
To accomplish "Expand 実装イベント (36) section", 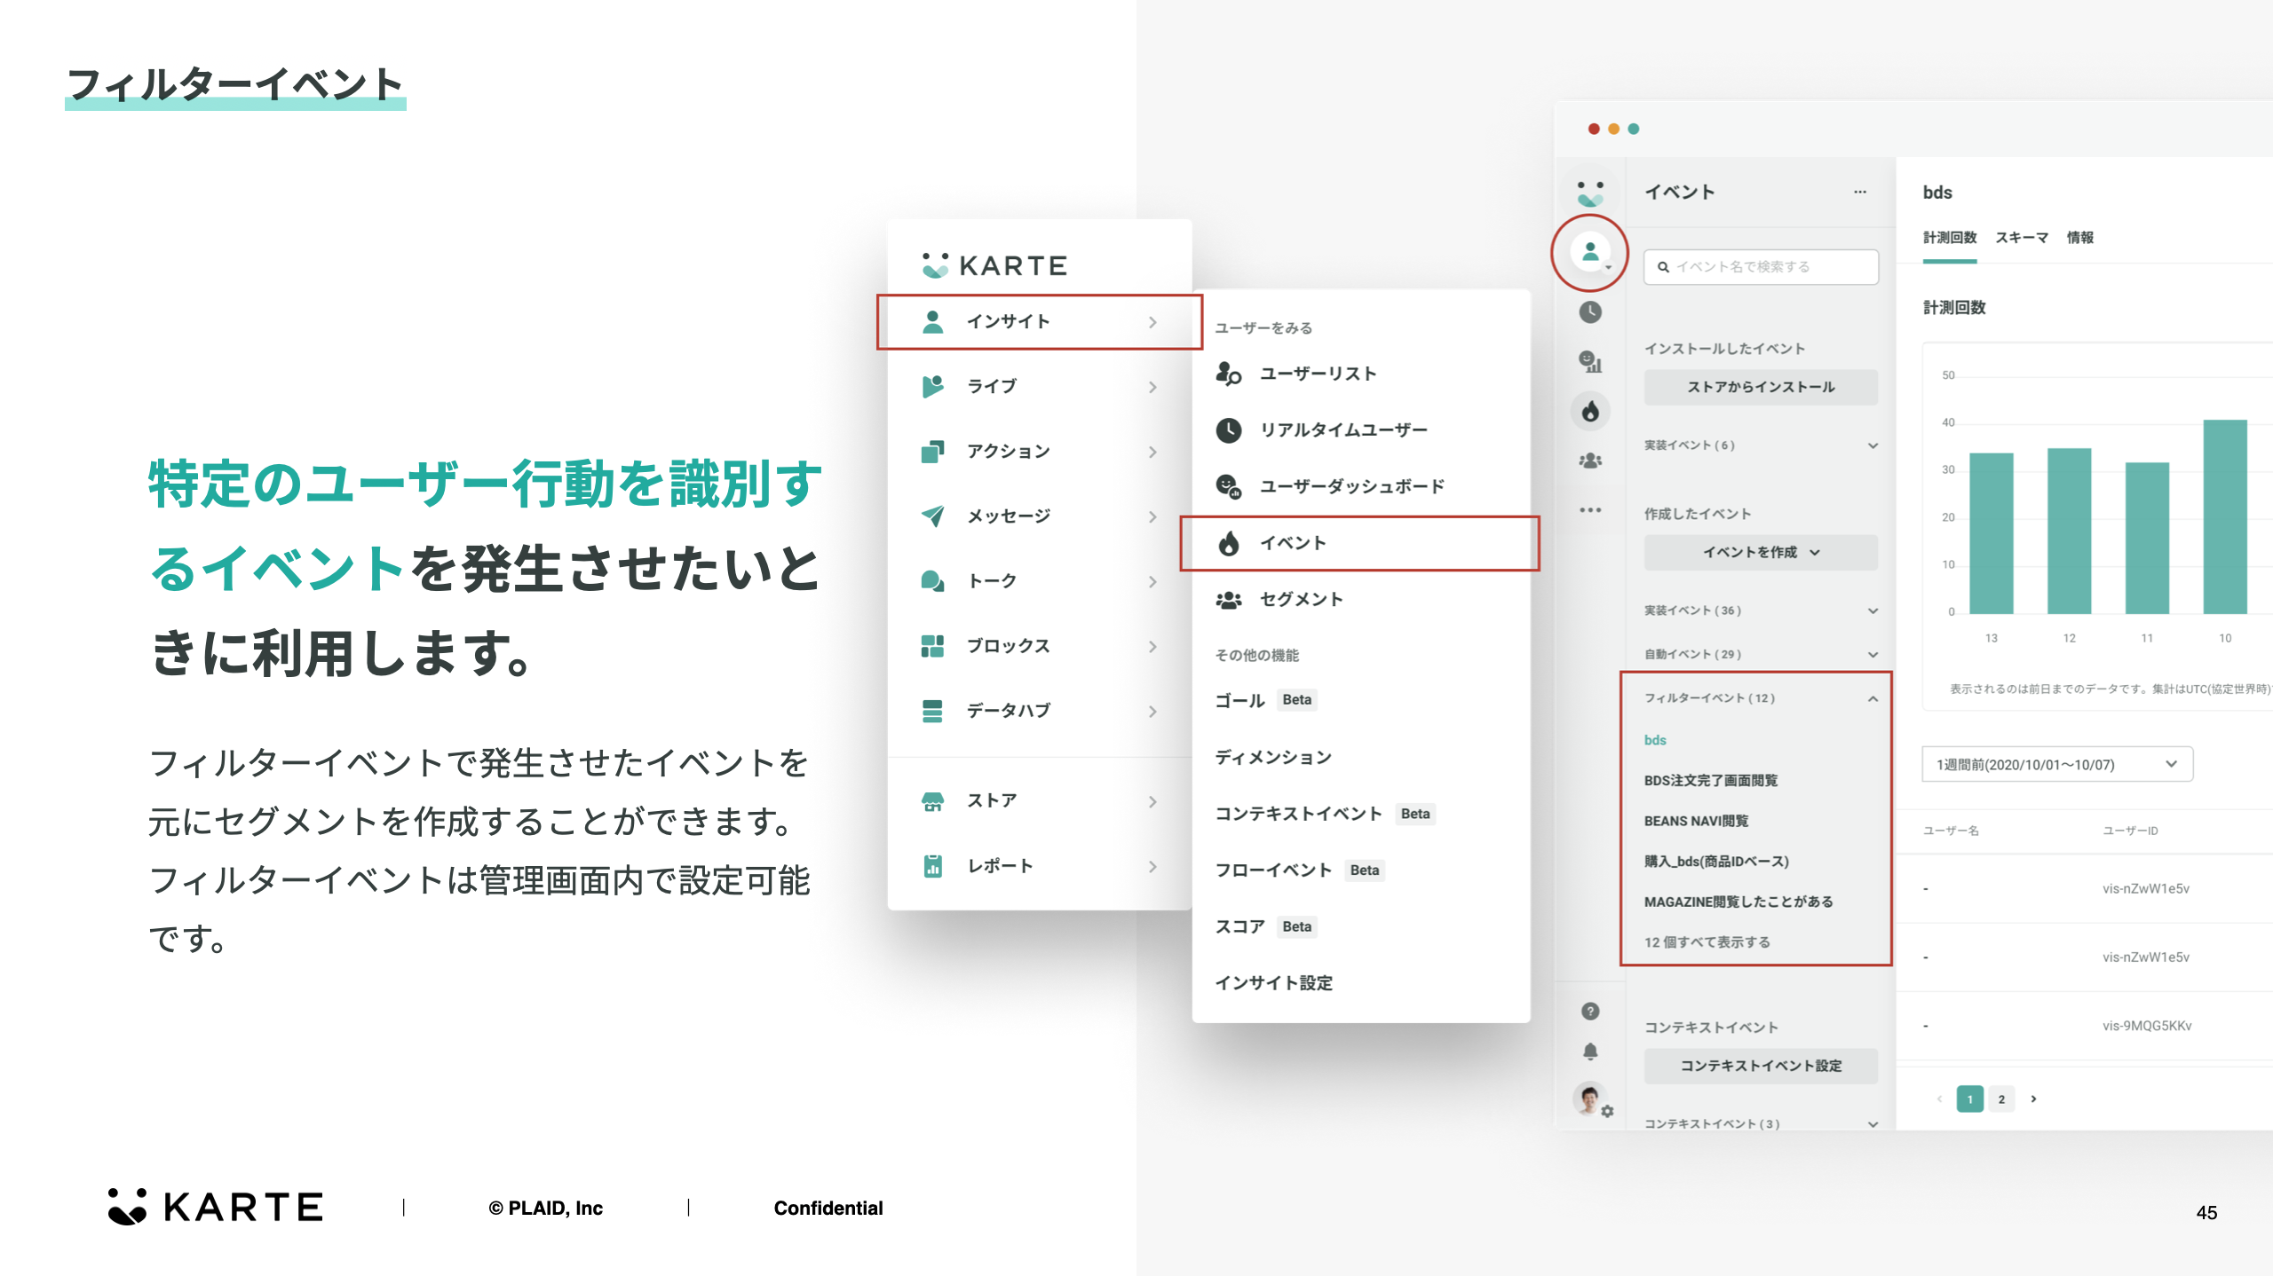I will point(1761,610).
